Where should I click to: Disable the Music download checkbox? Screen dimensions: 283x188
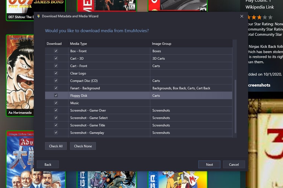point(56,103)
